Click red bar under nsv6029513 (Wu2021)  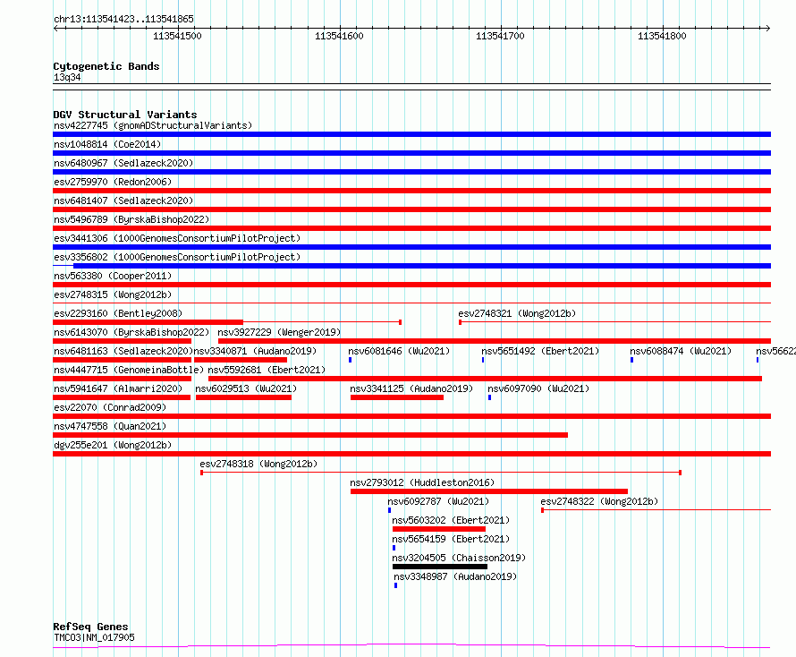tap(243, 397)
